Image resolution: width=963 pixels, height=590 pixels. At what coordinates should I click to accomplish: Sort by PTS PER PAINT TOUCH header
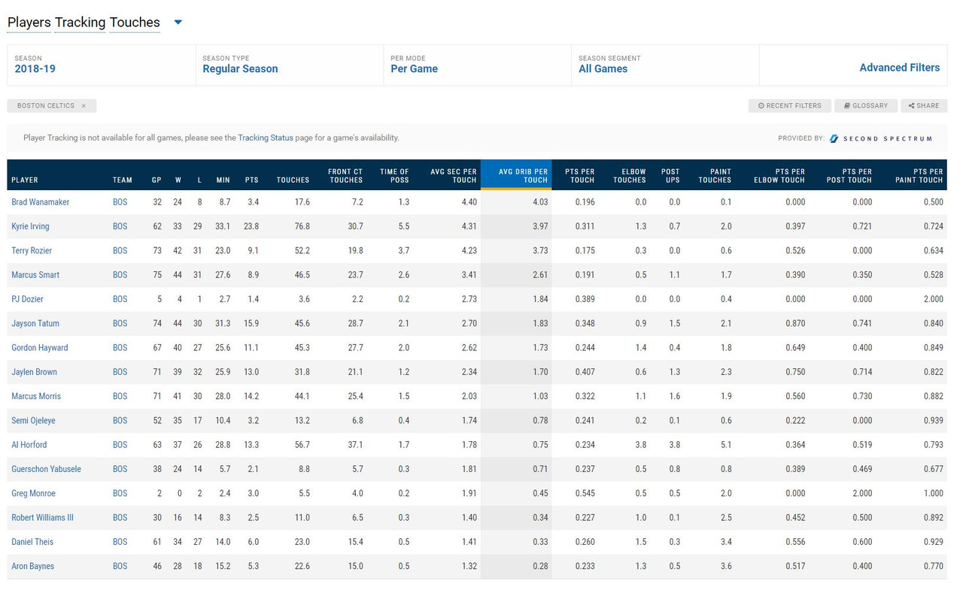(x=919, y=176)
